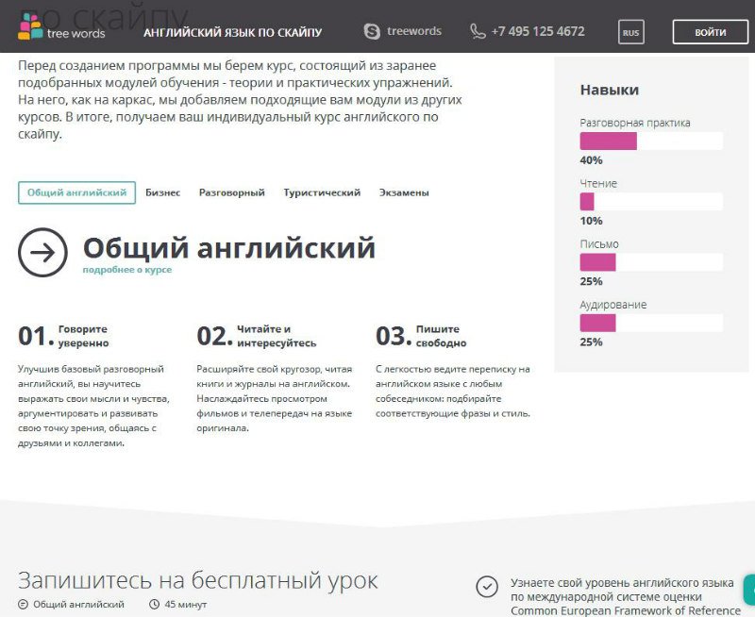The image size is (755, 617).
Task: Click the Запишитесь на бесплатный урок heading
Action: pyautogui.click(x=198, y=580)
